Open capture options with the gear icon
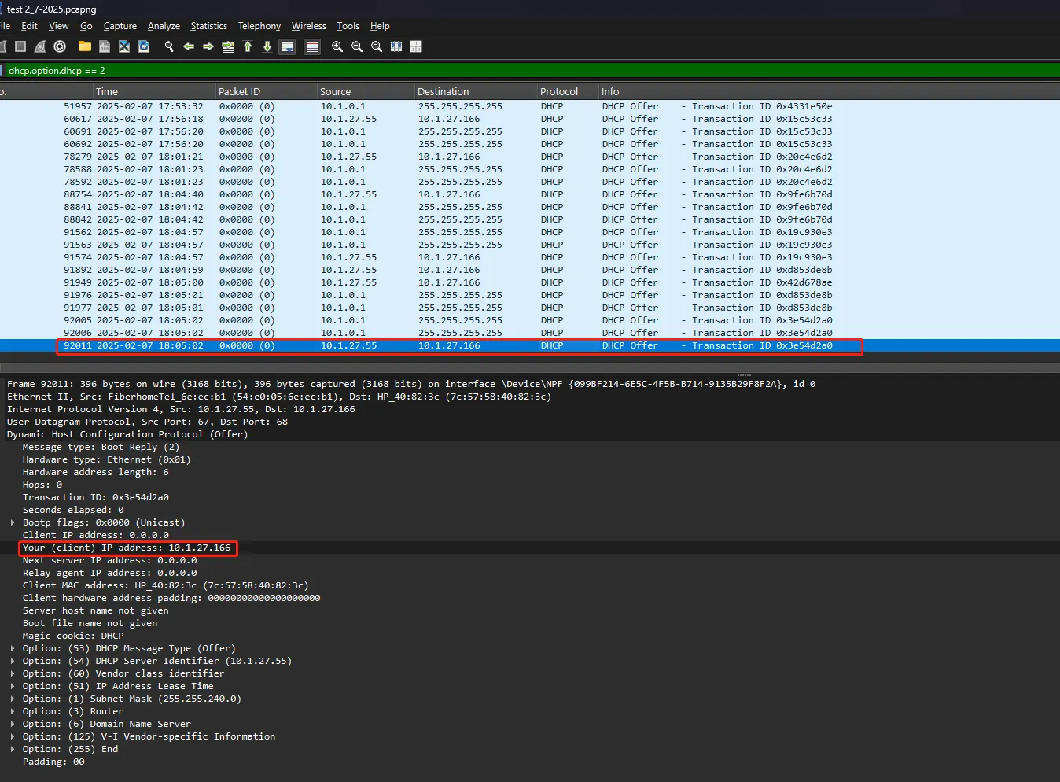This screenshot has width=1060, height=782. 59,46
